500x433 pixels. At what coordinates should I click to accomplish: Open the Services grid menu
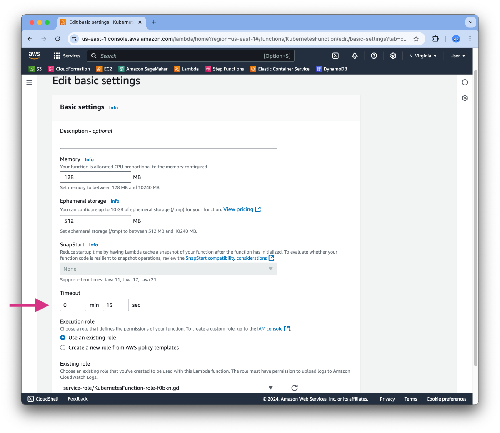pyautogui.click(x=67, y=56)
